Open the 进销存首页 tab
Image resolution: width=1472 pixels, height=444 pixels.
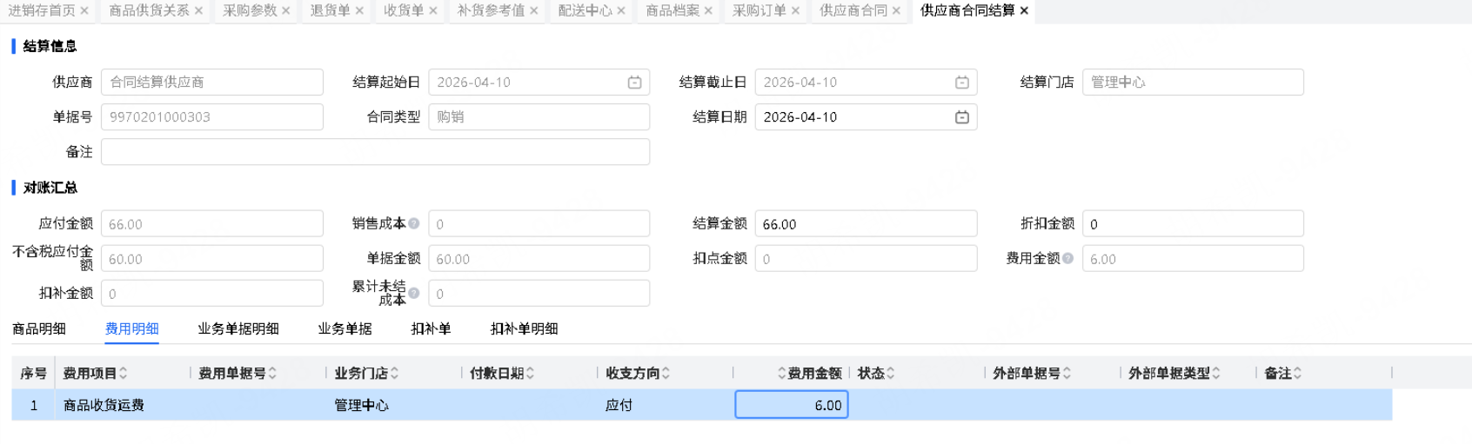click(x=41, y=10)
